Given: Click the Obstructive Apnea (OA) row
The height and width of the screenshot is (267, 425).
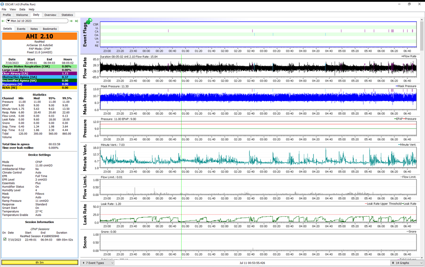Looking at the screenshot, I should point(40,77).
